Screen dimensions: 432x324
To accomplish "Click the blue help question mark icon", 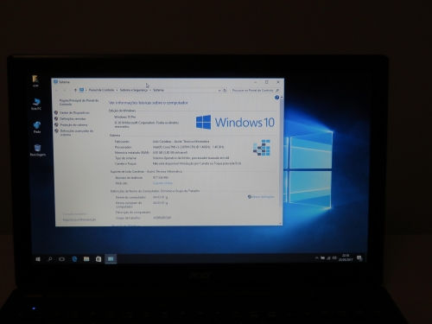I will (276, 98).
